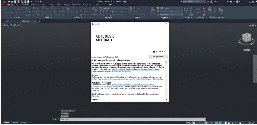257x125 pixels.
Task: Open the privacy-statement link
Action: click(x=127, y=79)
